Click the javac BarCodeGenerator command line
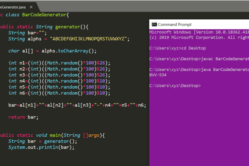The width and height of the screenshot is (249, 166). [199, 59]
